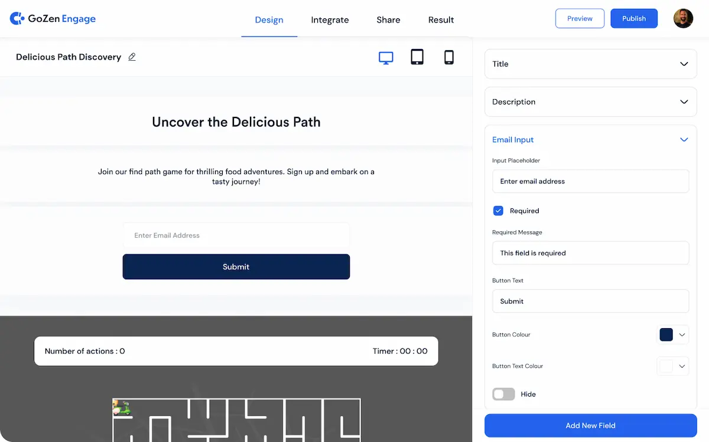Uncheck the Required checkbox
The width and height of the screenshot is (709, 442).
[x=498, y=211]
